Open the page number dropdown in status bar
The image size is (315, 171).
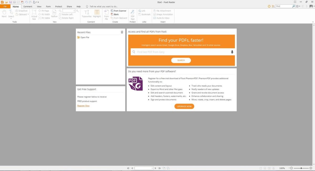(152, 168)
